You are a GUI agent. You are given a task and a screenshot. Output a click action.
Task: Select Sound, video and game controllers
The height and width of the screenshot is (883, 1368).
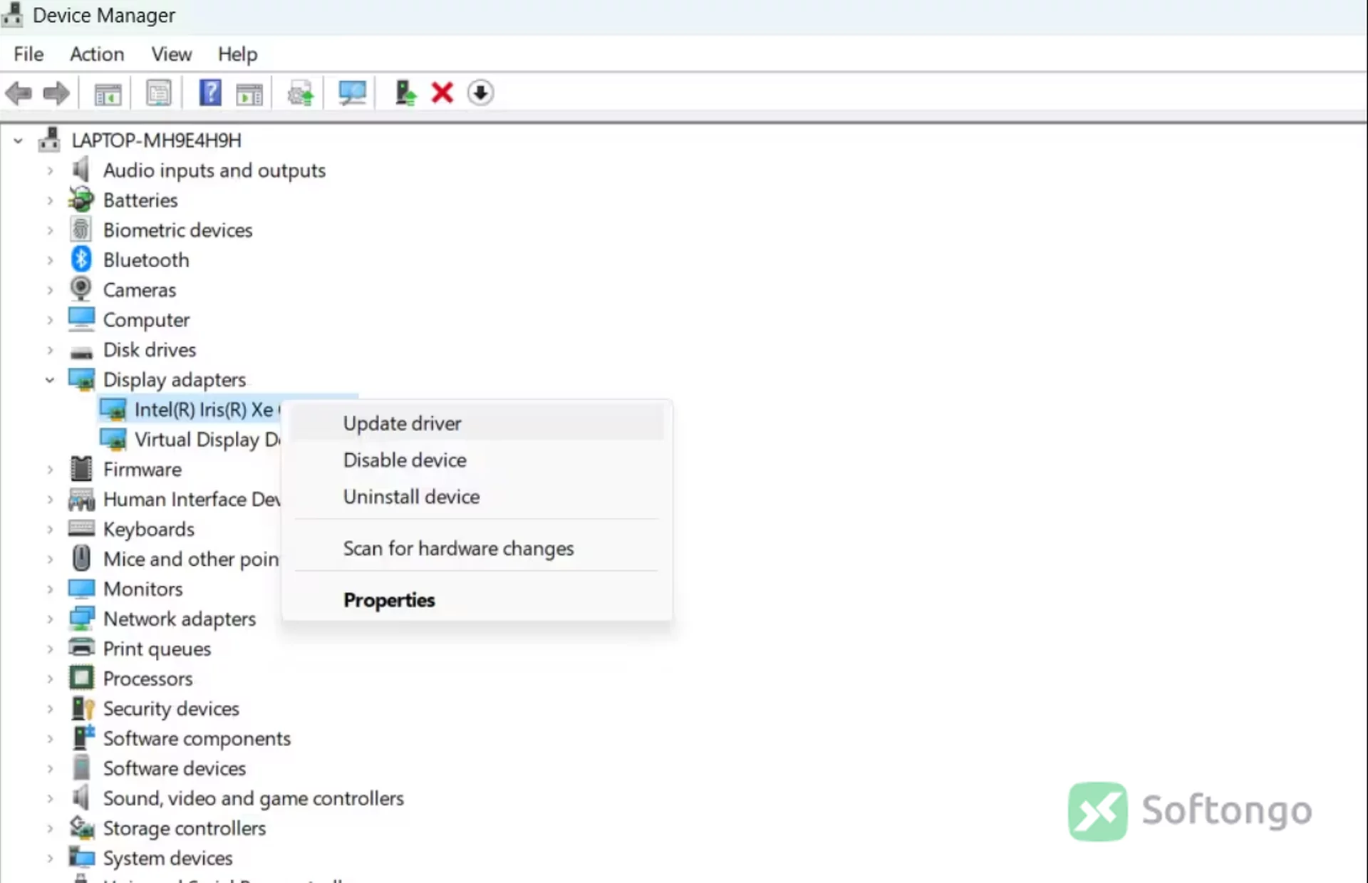coord(253,798)
